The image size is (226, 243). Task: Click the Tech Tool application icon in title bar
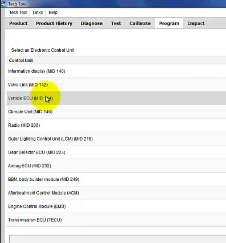click(3, 4)
